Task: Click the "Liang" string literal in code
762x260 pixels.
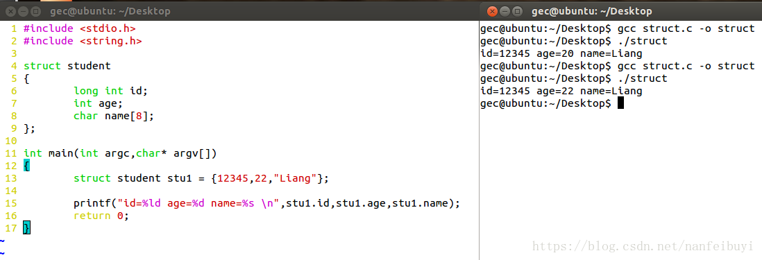Action: (x=294, y=178)
